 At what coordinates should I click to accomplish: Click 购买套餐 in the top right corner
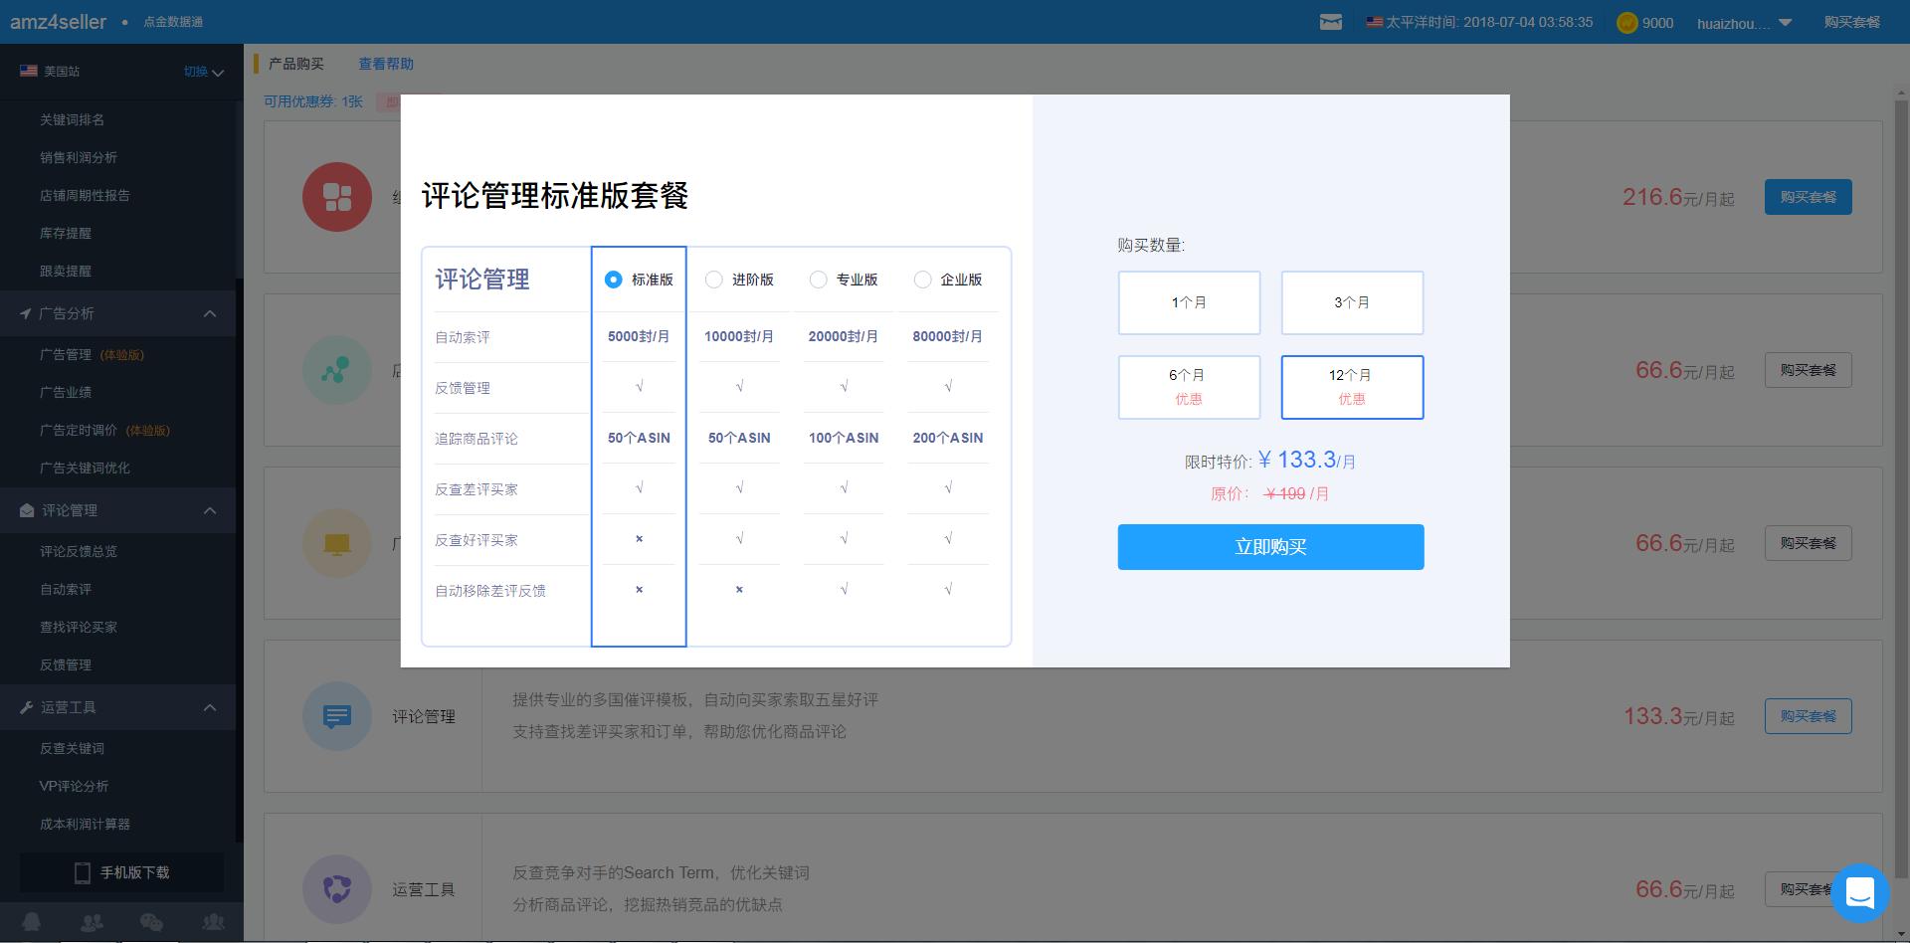pos(1852,21)
